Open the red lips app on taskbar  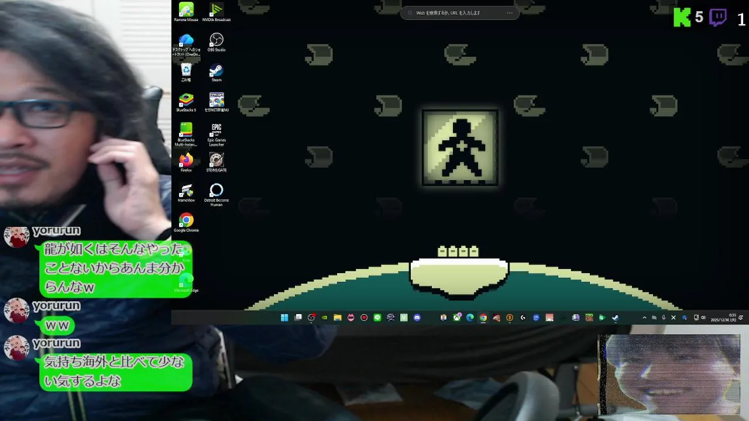pos(351,318)
